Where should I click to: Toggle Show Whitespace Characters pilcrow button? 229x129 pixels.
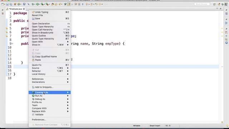click(83, 4)
